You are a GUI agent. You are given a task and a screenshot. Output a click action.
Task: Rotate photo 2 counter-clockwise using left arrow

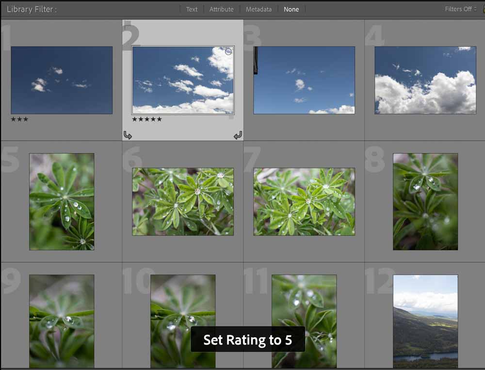(128, 135)
